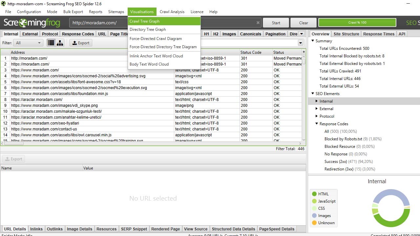Open the View Source tab
Viewport: 420px width, 236px height.
click(196, 229)
